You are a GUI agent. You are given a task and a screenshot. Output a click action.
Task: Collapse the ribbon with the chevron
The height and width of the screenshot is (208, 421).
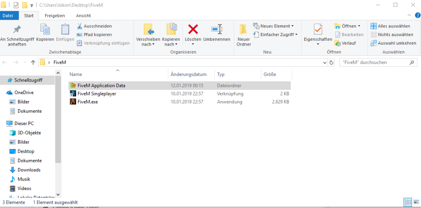(409, 15)
